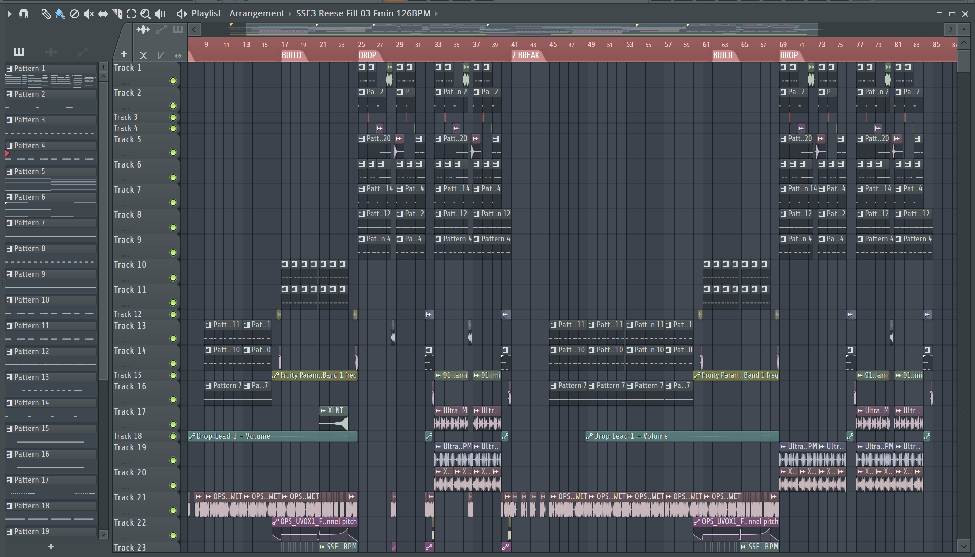The width and height of the screenshot is (975, 557).
Task: Select first Drop Lead 1 - Volume automation clip
Action: tap(273, 436)
